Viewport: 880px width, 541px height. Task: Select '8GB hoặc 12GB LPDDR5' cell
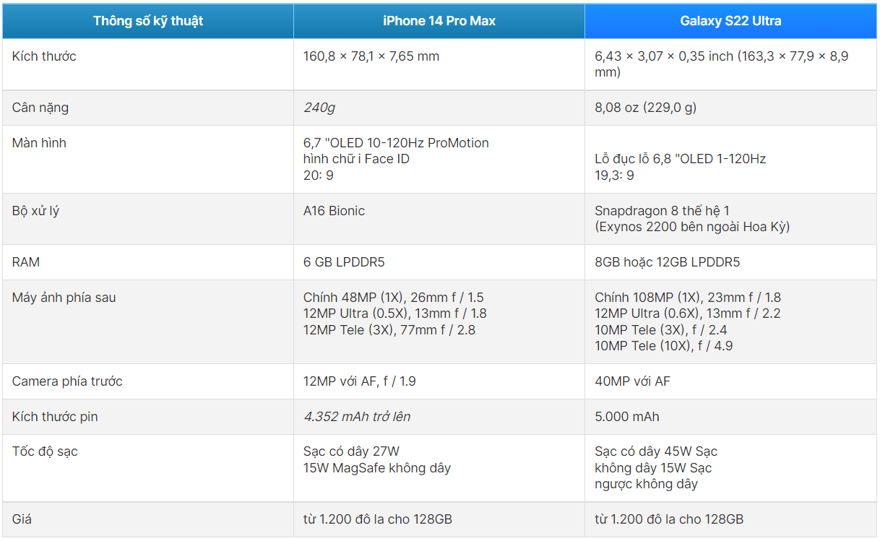point(730,262)
